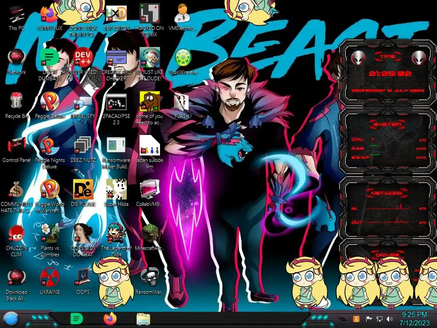This screenshot has height=328, width=437.
Task: Open the Ransomware Maker Build... shortcut
Action: pos(116,153)
